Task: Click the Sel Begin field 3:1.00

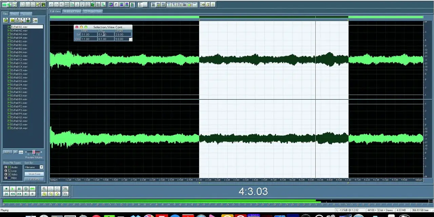Action: pos(89,35)
